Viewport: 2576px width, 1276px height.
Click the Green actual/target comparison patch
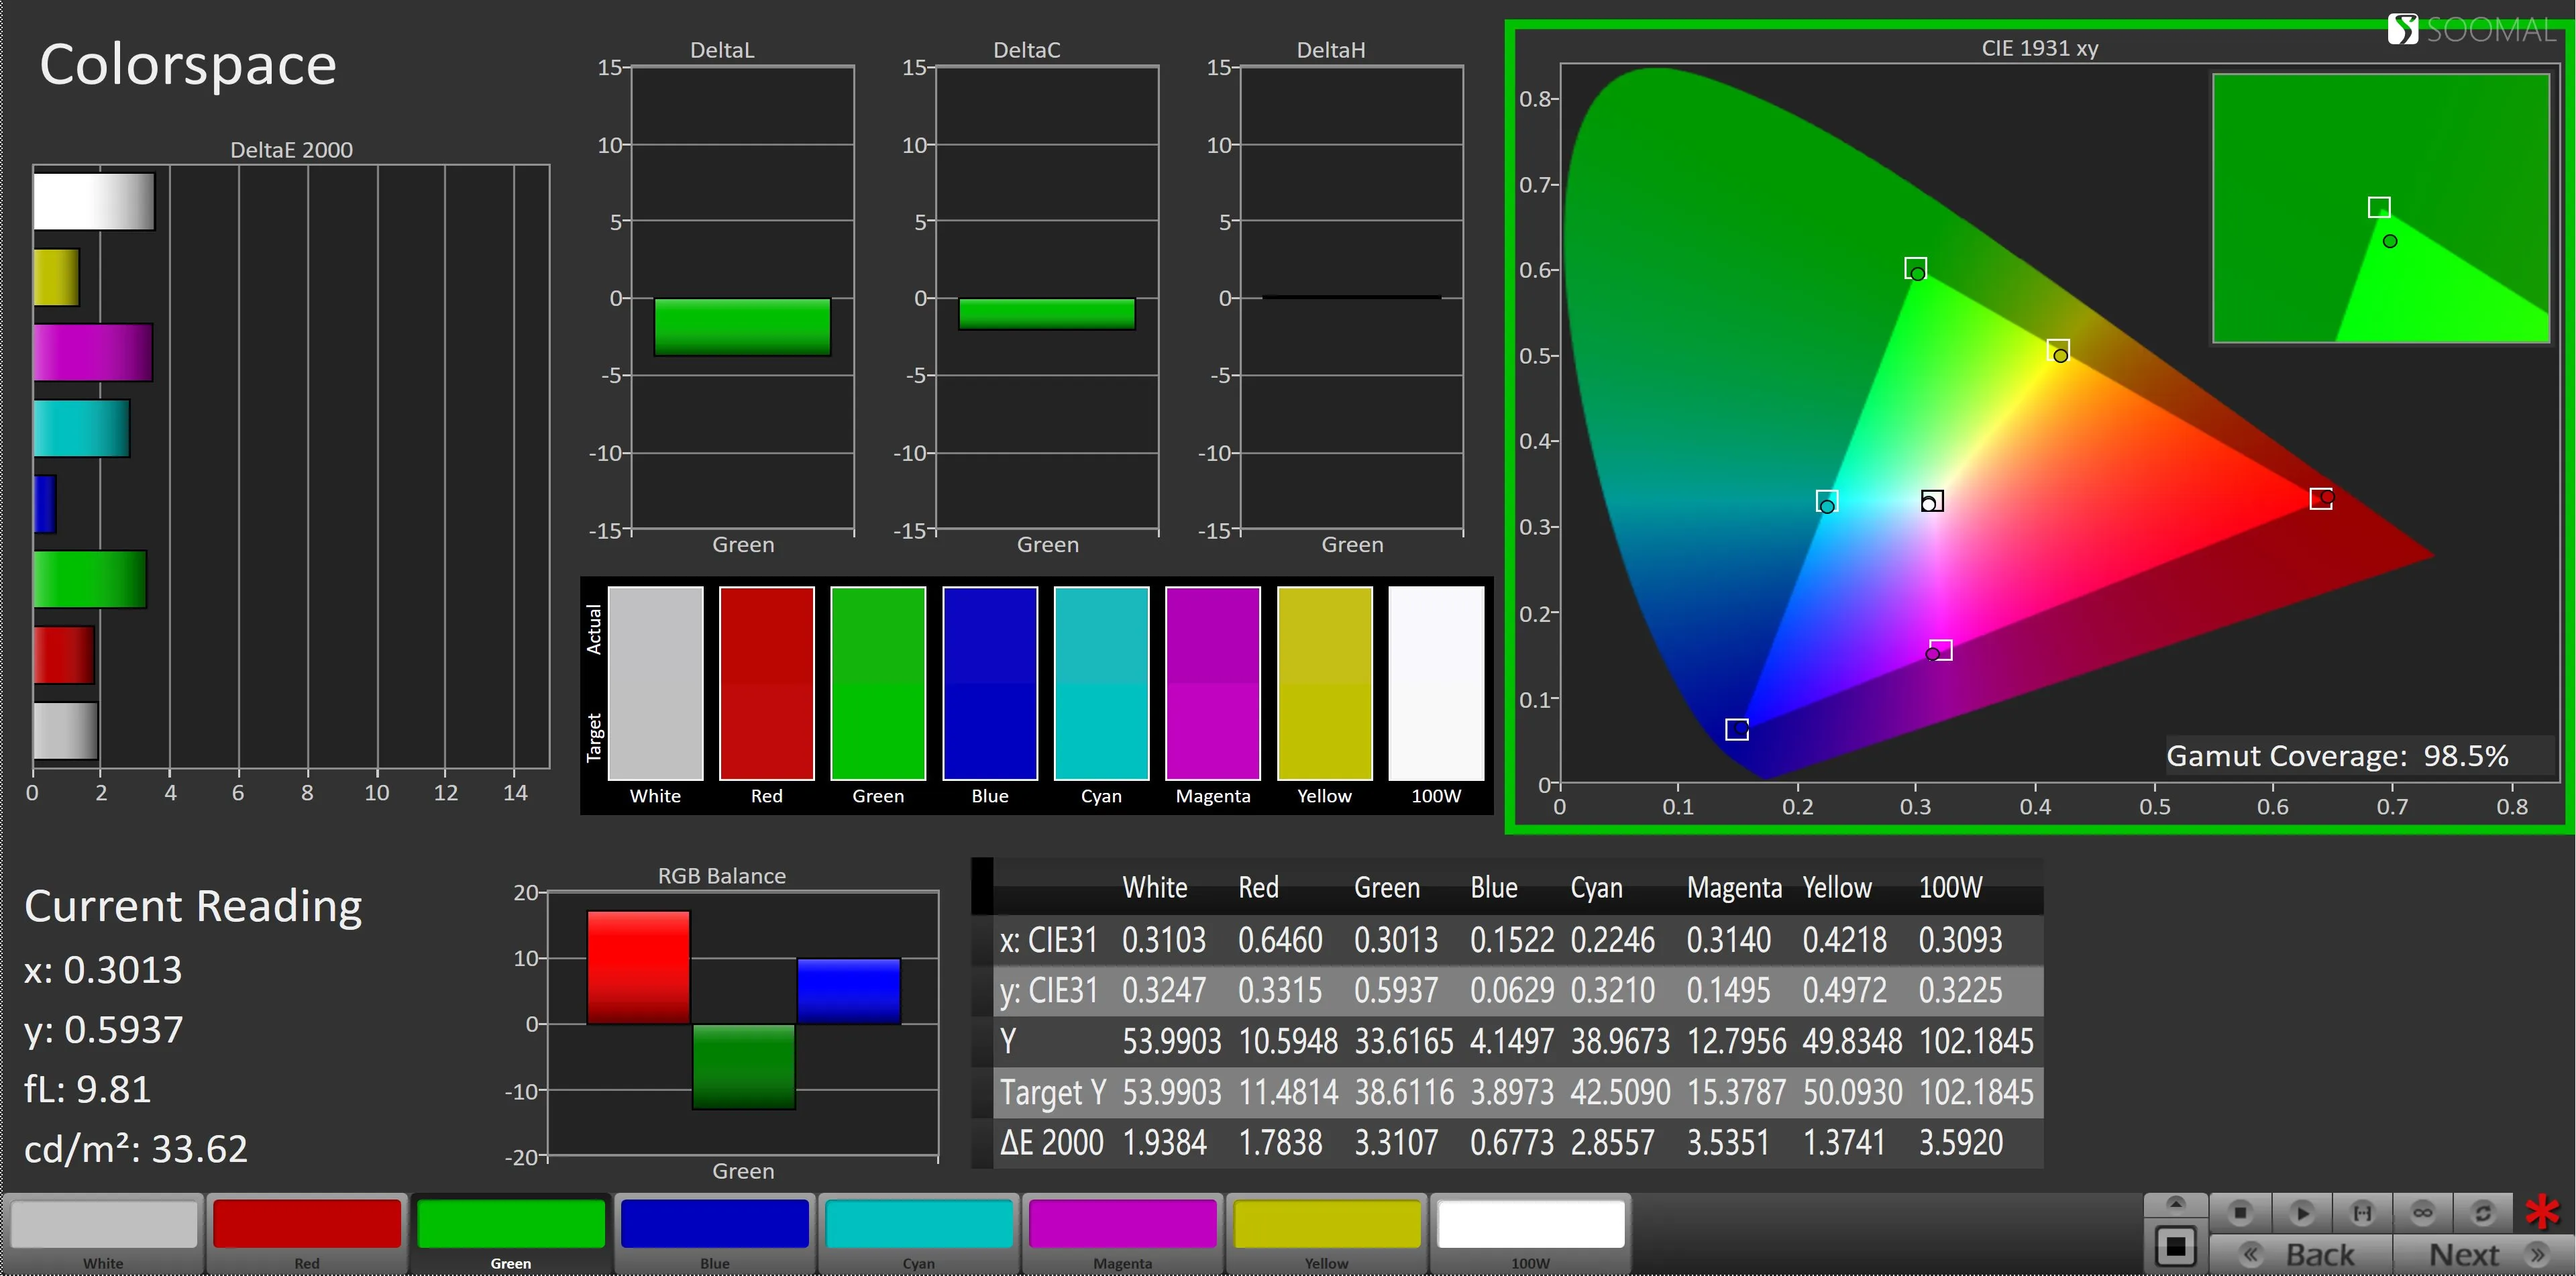click(x=878, y=683)
